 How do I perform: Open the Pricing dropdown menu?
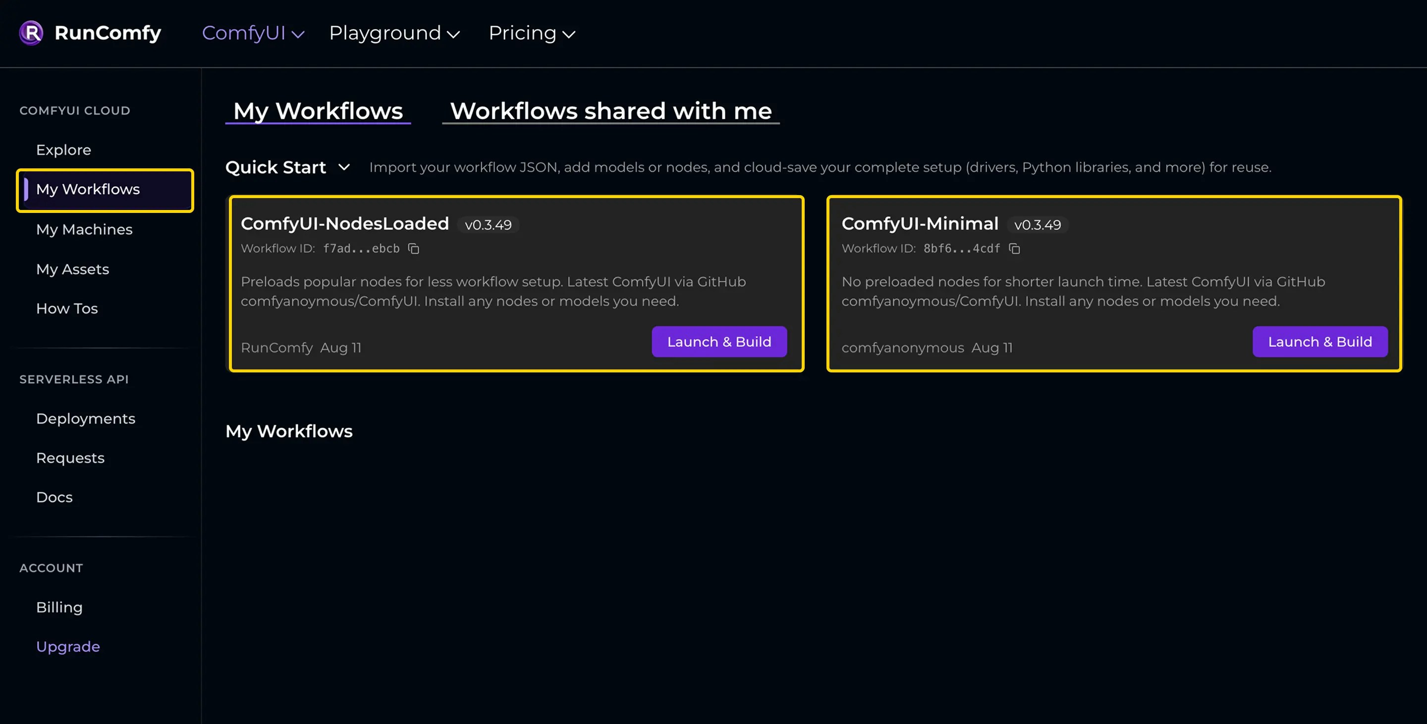532,33
